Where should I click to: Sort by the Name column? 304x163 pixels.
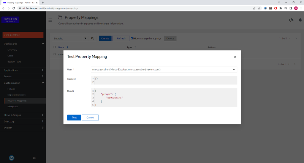63,47
